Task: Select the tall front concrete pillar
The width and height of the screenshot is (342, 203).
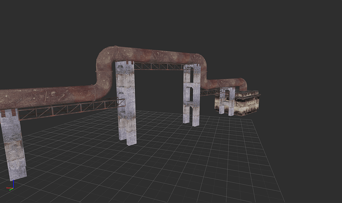Action: 126,104
